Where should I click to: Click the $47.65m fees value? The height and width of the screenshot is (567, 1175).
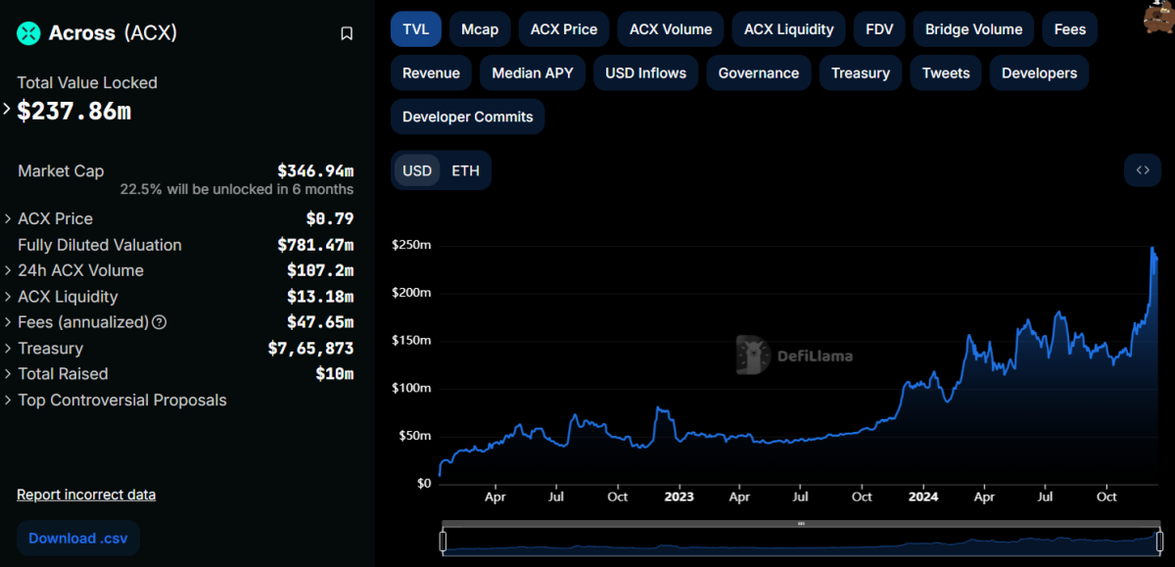320,322
